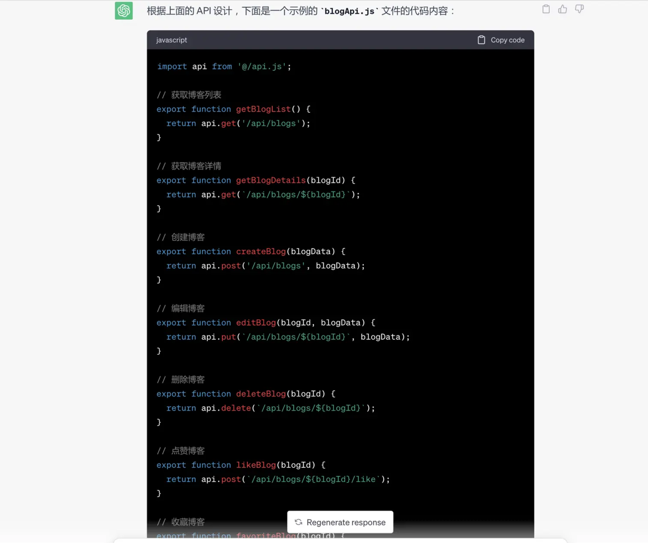
Task: Click the blogApi.js inline code in the intro
Action: pyautogui.click(x=349, y=11)
